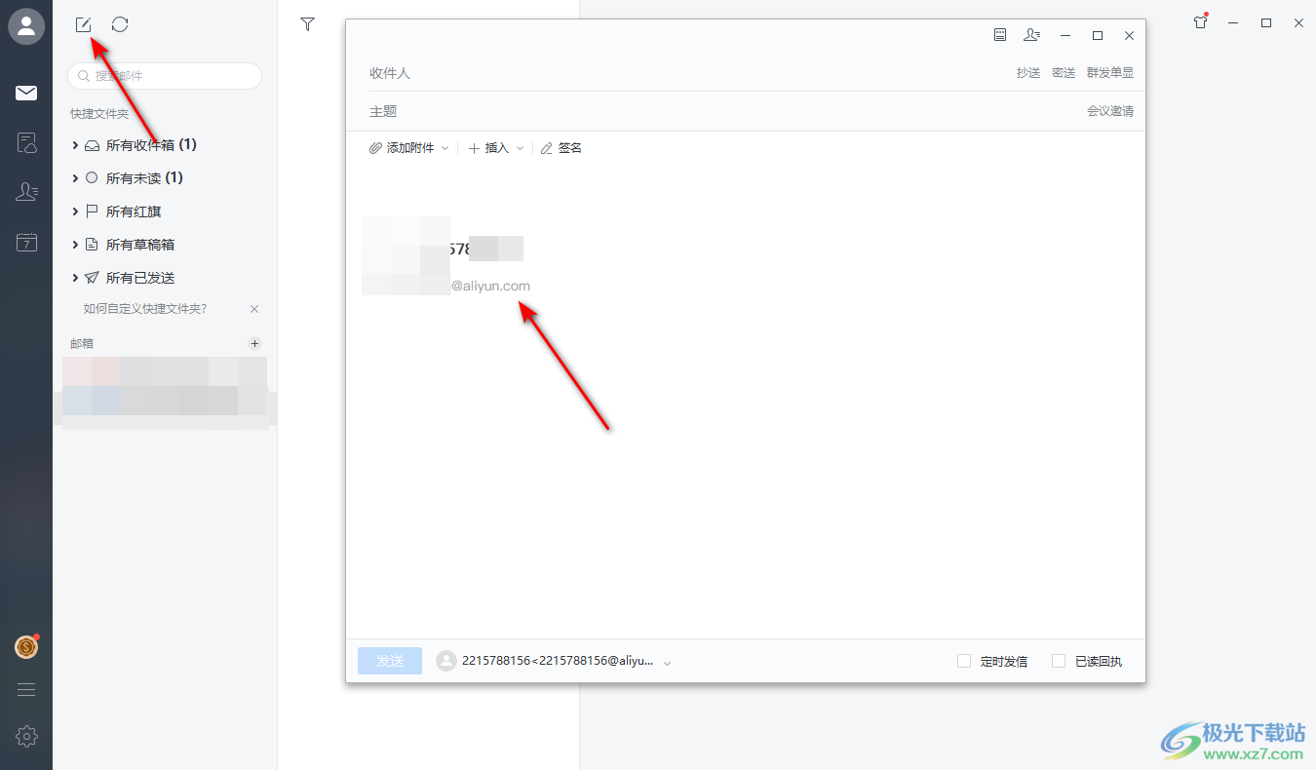Click the skin theme shirt icon
The image size is (1316, 770).
[x=1201, y=22]
